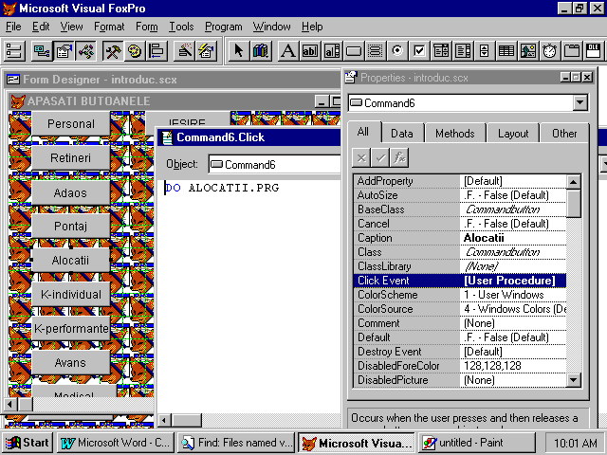Select the Option Group radio tool
Screen dimensions: 607x455
point(397,50)
